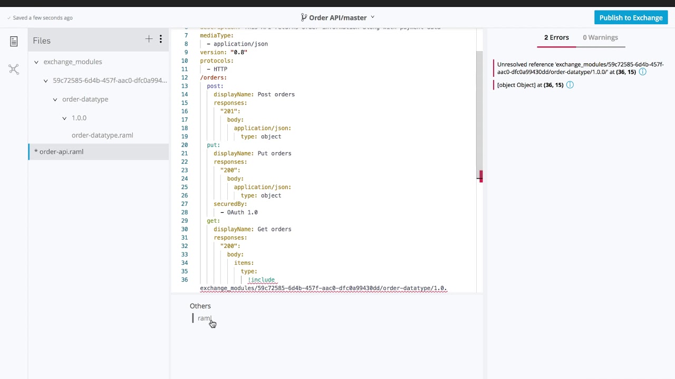Screen dimensions: 675x379
Task: Click 'items:' on line 34
Action: 244,263
